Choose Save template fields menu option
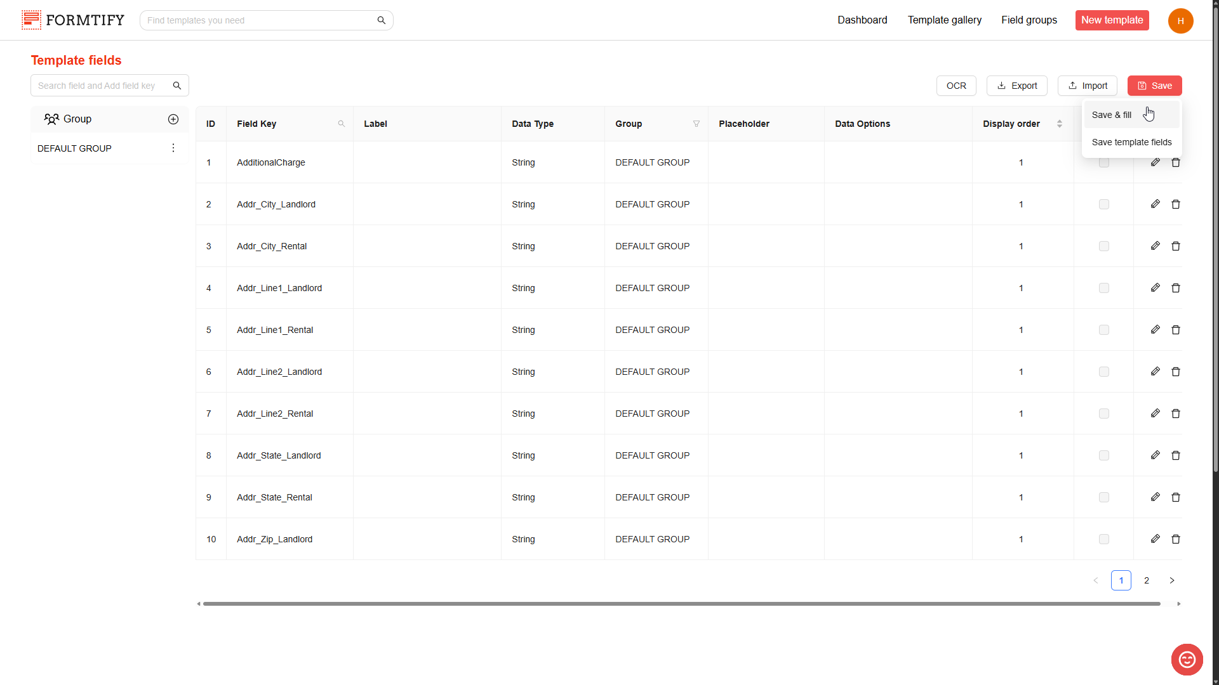 pos(1131,142)
